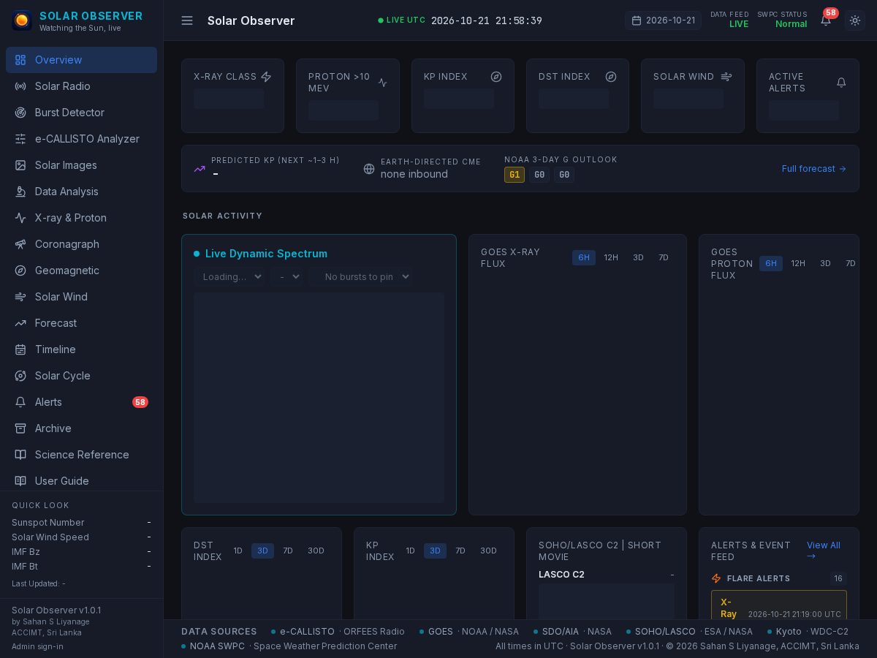Open the Solar Radio page

pyautogui.click(x=81, y=86)
